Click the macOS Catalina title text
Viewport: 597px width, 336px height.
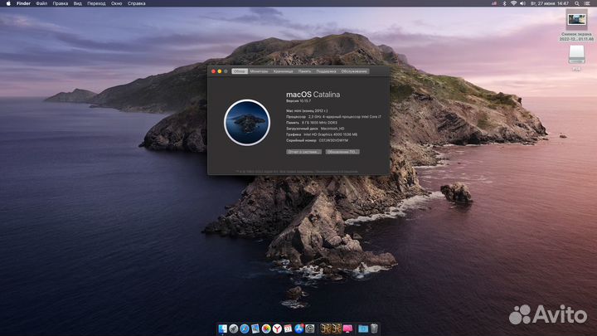pos(313,95)
